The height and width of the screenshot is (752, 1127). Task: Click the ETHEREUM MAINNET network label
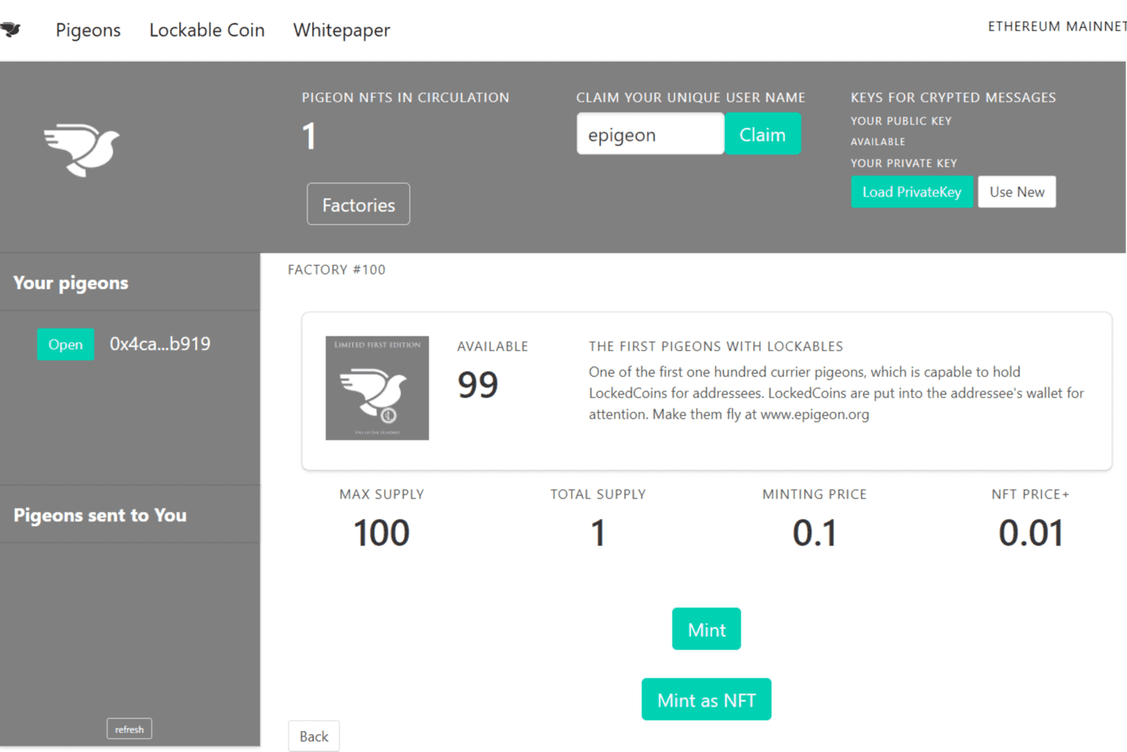(1057, 26)
